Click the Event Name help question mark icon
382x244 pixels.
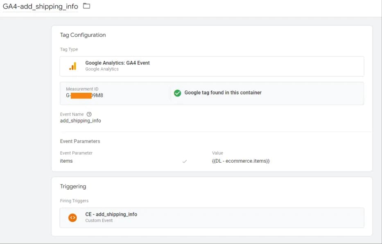89,114
